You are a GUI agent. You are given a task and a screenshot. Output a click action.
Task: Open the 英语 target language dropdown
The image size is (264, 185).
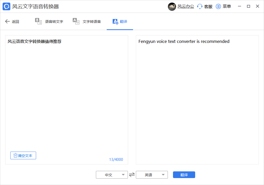pyautogui.click(x=152, y=175)
